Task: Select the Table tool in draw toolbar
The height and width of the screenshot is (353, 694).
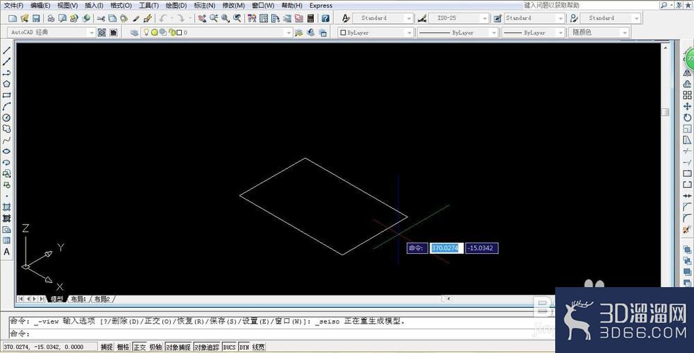Action: point(7,241)
